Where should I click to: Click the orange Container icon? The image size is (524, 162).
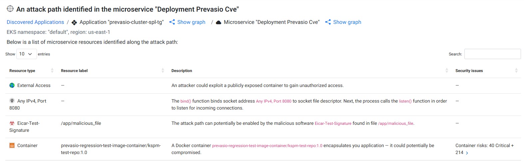tap(12, 145)
